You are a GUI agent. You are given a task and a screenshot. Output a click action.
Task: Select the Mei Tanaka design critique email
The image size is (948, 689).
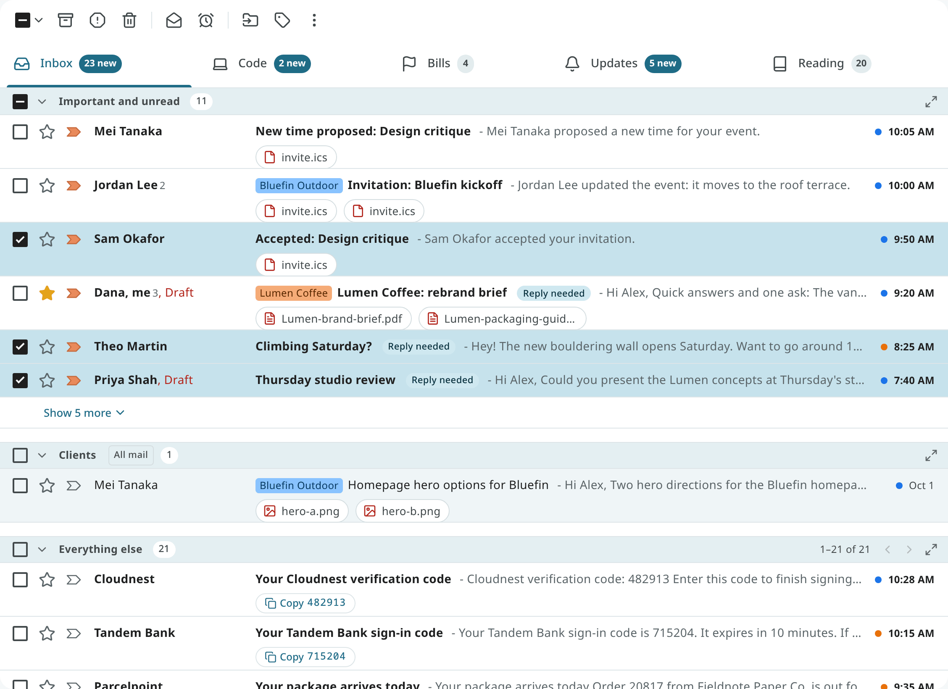pyautogui.click(x=20, y=131)
